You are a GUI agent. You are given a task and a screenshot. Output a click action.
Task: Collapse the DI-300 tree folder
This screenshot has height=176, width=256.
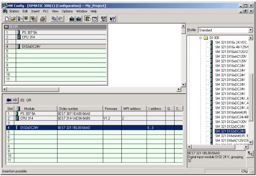[x=200, y=38]
